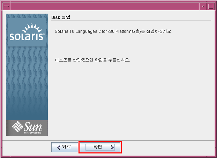This screenshot has height=158, width=217.
Task: Maximize the installer window
Action: [x=211, y=6]
